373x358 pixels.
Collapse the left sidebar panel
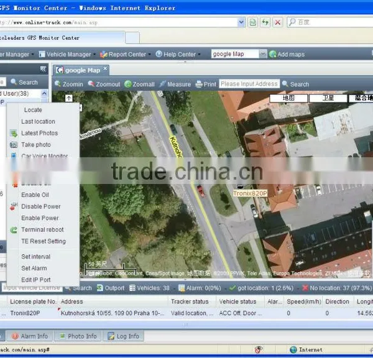tap(43, 69)
